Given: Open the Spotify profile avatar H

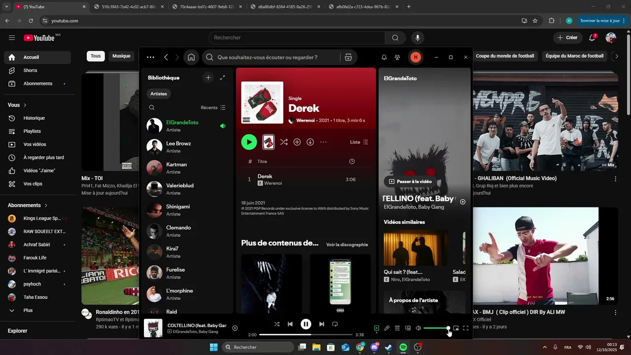Looking at the screenshot, I should pos(416,57).
